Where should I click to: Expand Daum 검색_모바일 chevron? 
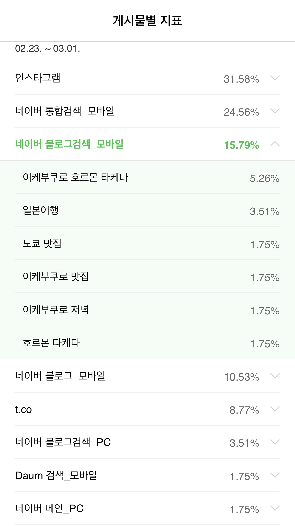(x=275, y=475)
